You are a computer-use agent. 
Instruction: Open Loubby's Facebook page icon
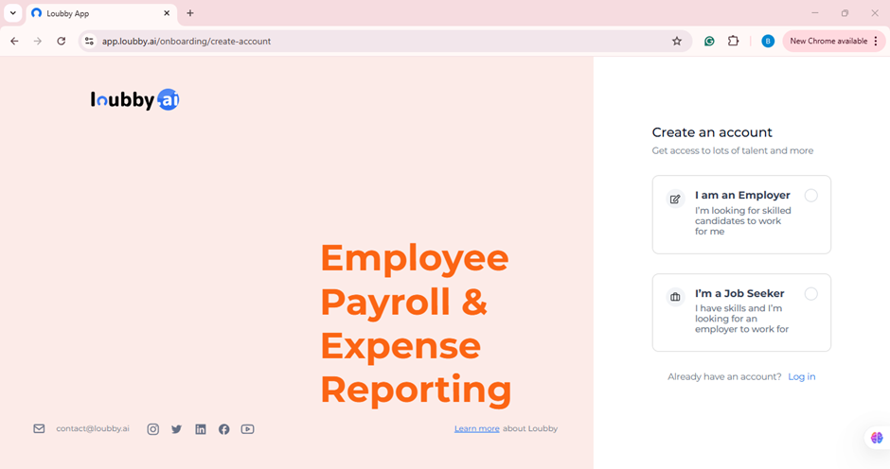point(224,429)
